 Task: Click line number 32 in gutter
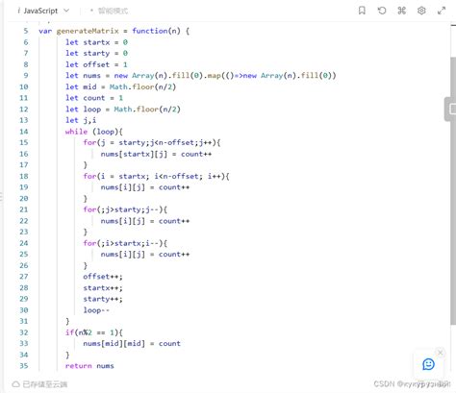24,332
